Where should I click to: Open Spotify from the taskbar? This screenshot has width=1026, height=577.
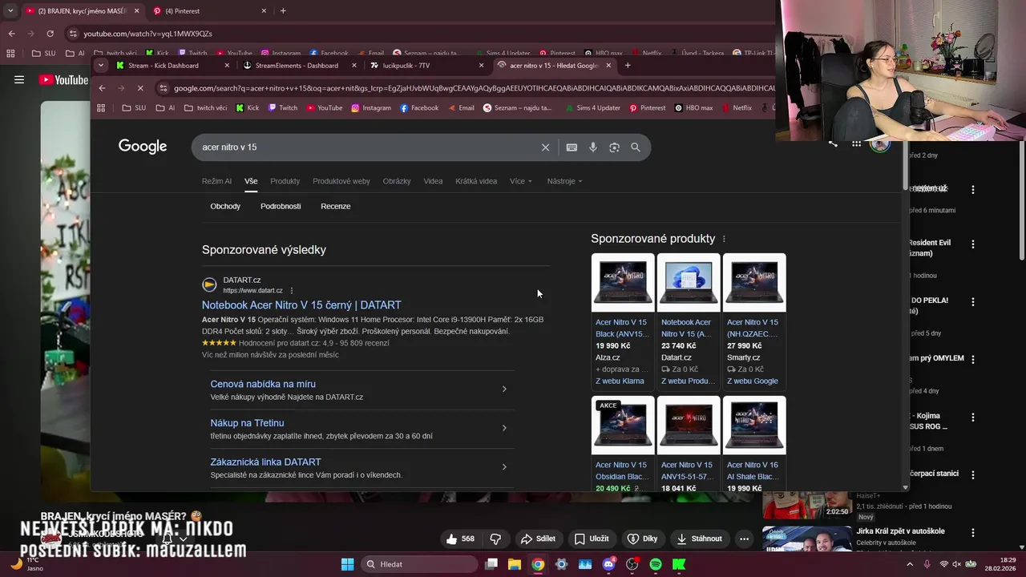pos(656,564)
